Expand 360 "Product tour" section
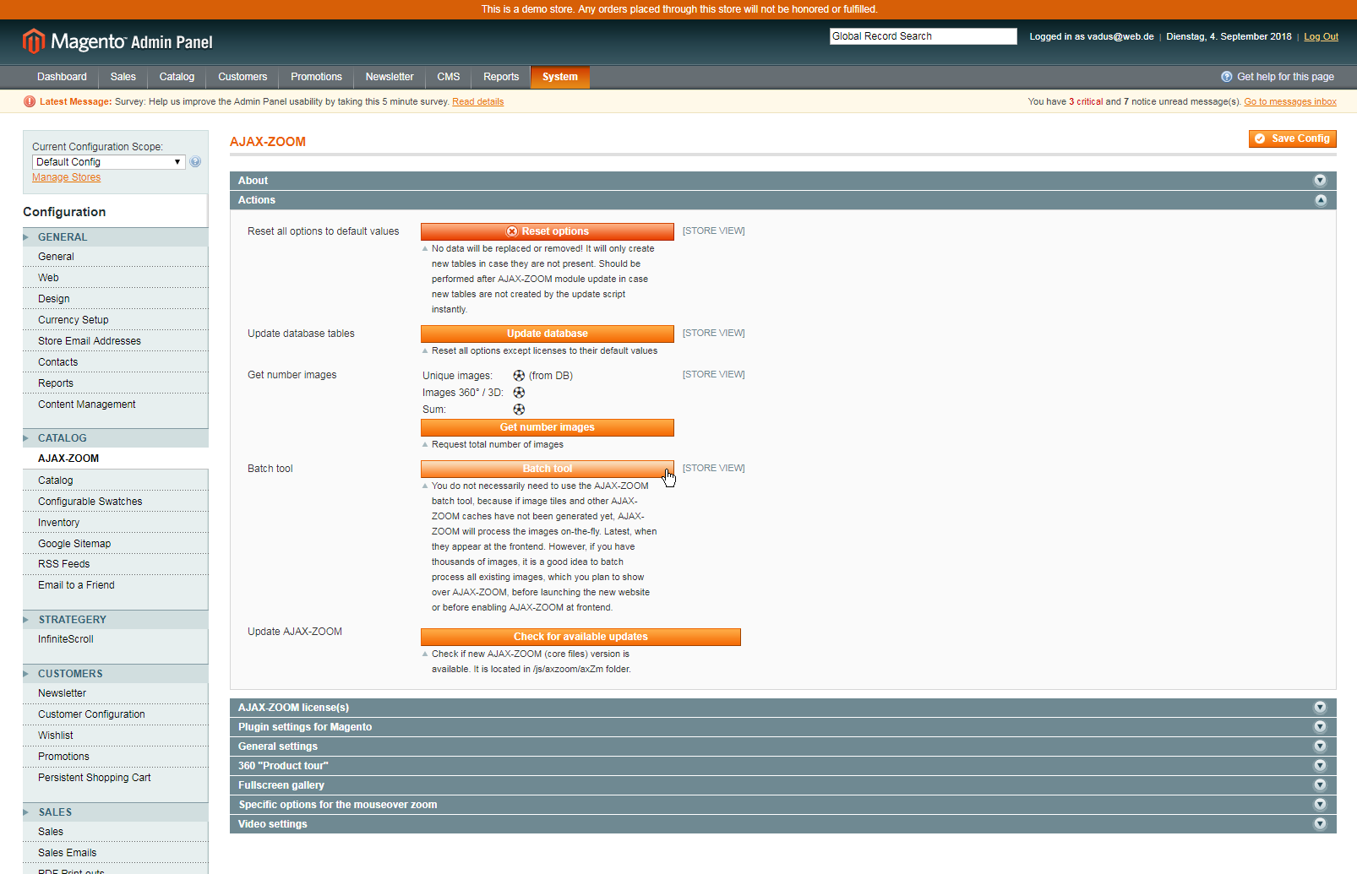The image size is (1357, 874). (1320, 766)
